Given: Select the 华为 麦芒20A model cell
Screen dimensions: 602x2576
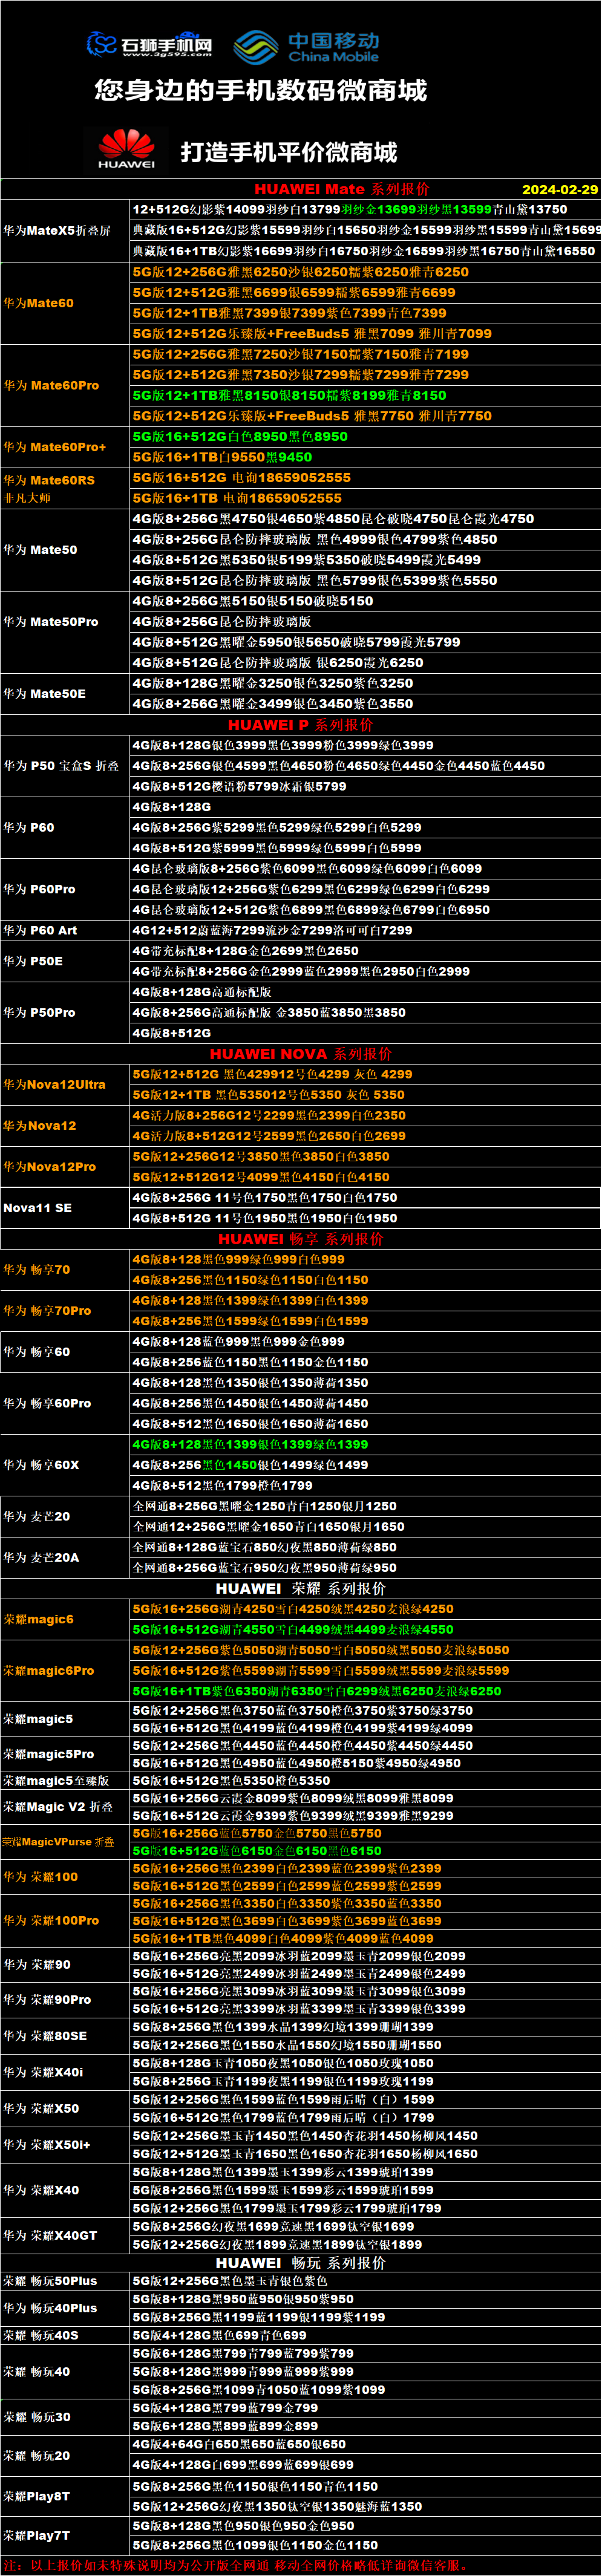Looking at the screenshot, I should (66, 1557).
